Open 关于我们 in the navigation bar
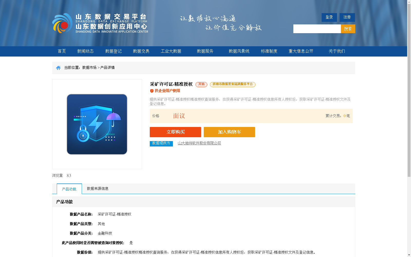Viewport: 411px width, 257px height. (337, 51)
